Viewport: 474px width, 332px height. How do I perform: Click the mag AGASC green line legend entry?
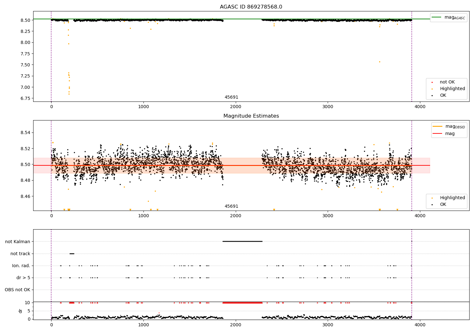click(449, 17)
